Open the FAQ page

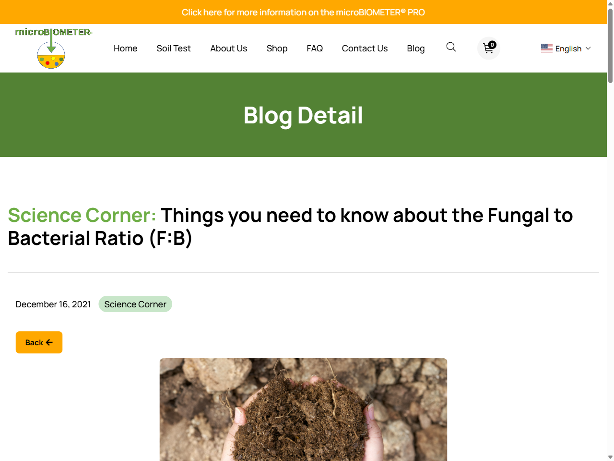pos(315,49)
